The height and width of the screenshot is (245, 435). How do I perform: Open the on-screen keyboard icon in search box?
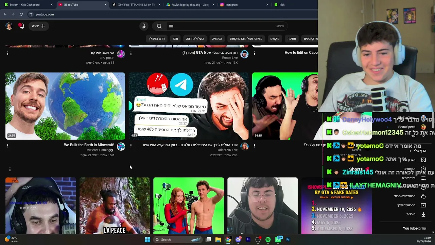tap(171, 26)
